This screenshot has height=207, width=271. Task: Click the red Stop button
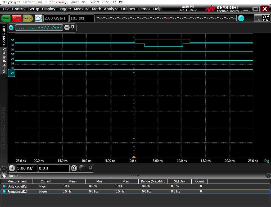point(17,18)
